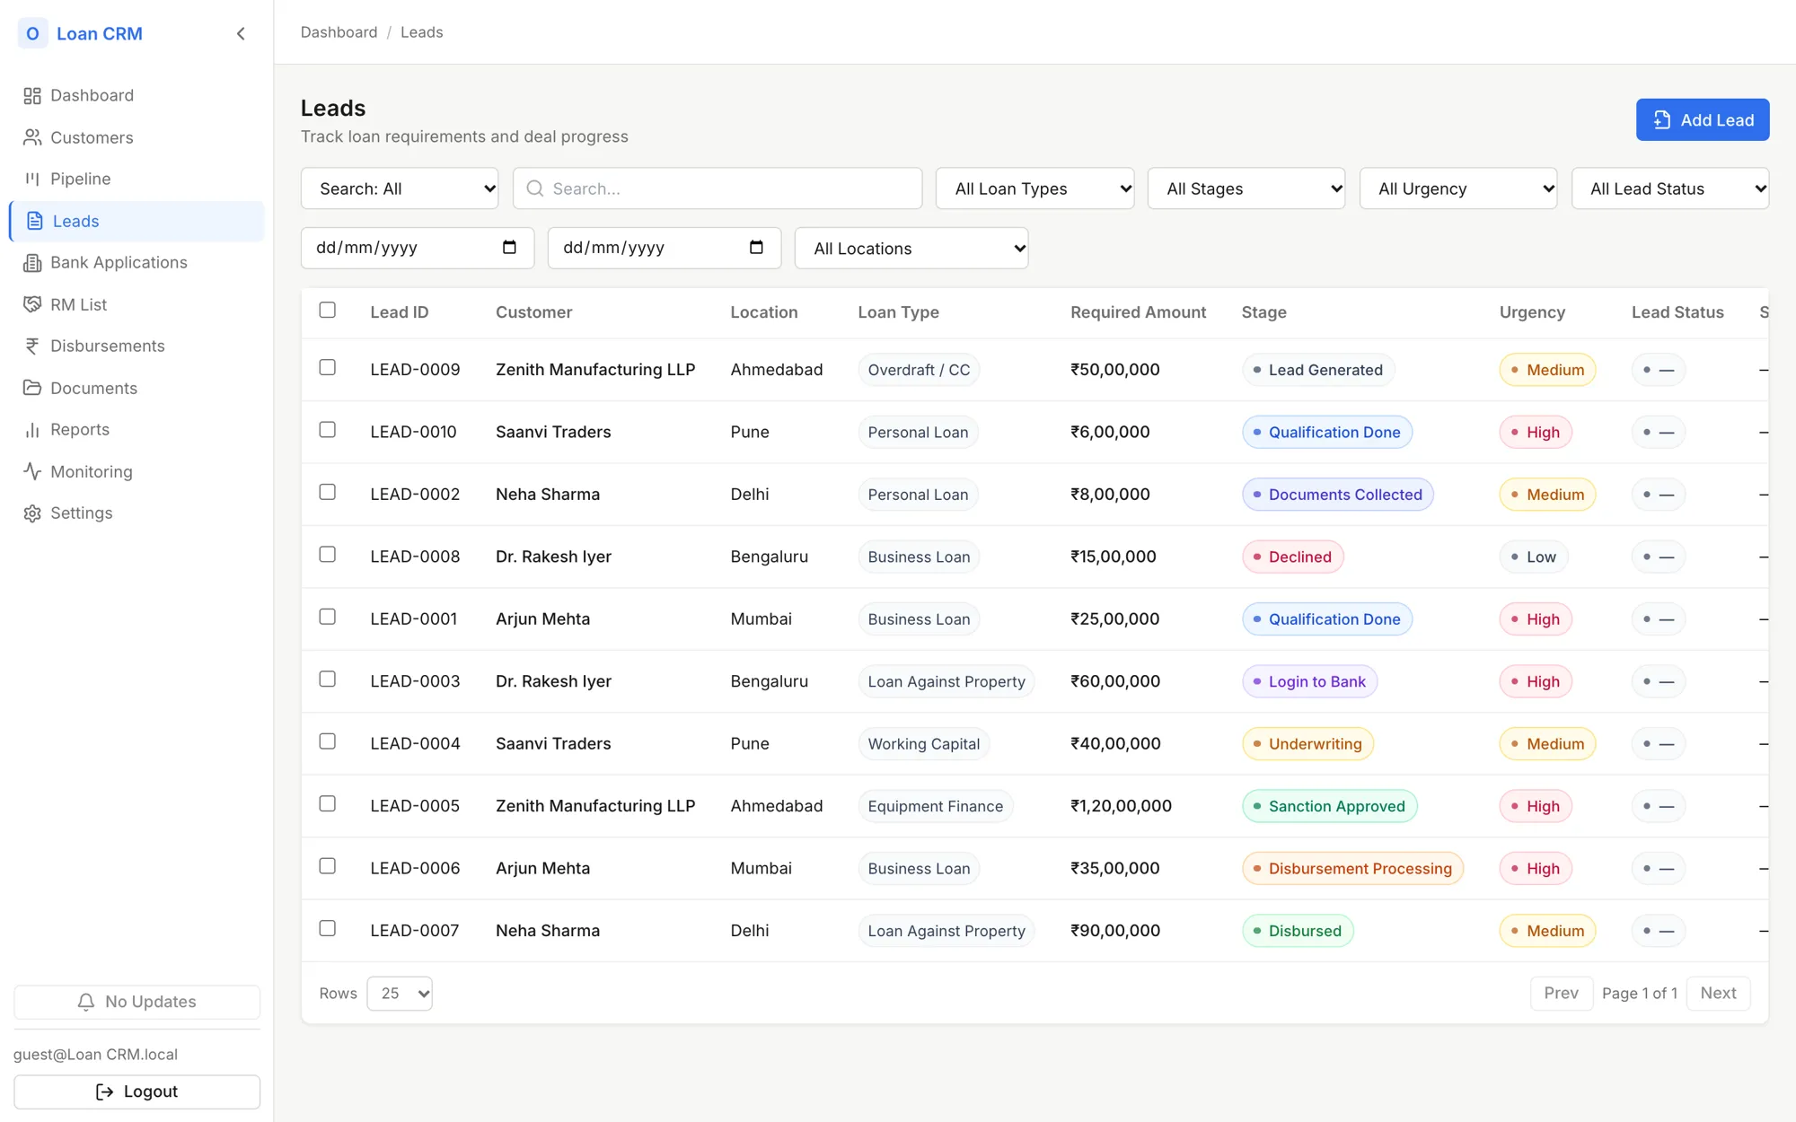The width and height of the screenshot is (1796, 1122).
Task: Go to Customers in the sidebar
Action: pos(136,137)
